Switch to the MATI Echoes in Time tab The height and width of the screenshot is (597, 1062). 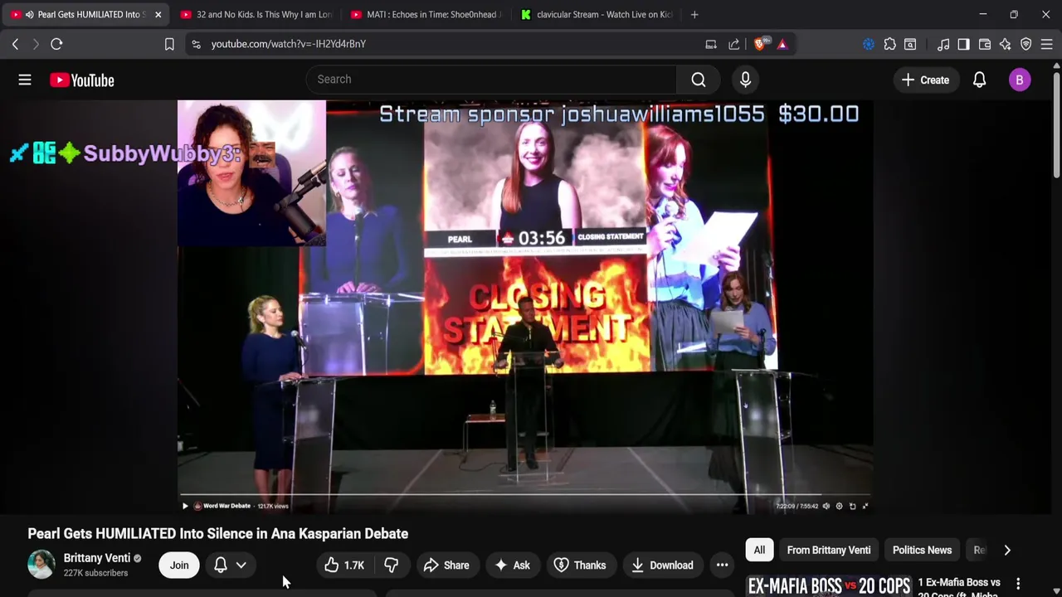pyautogui.click(x=426, y=14)
